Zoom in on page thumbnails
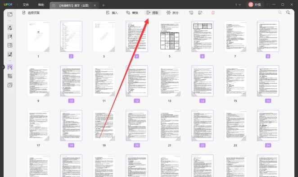 [288, 12]
